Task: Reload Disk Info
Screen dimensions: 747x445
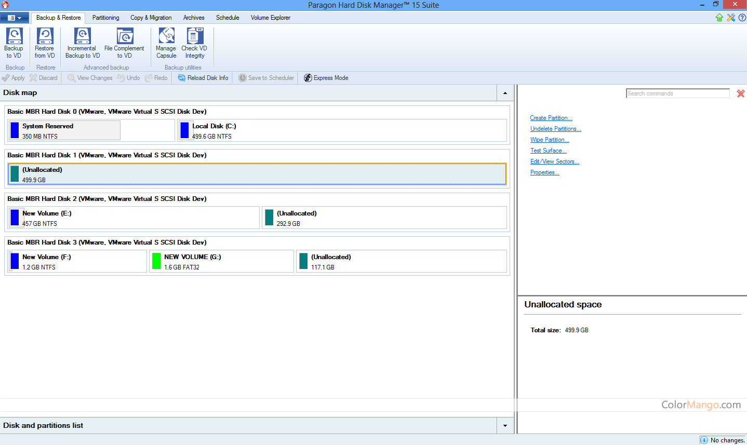Action: [203, 78]
